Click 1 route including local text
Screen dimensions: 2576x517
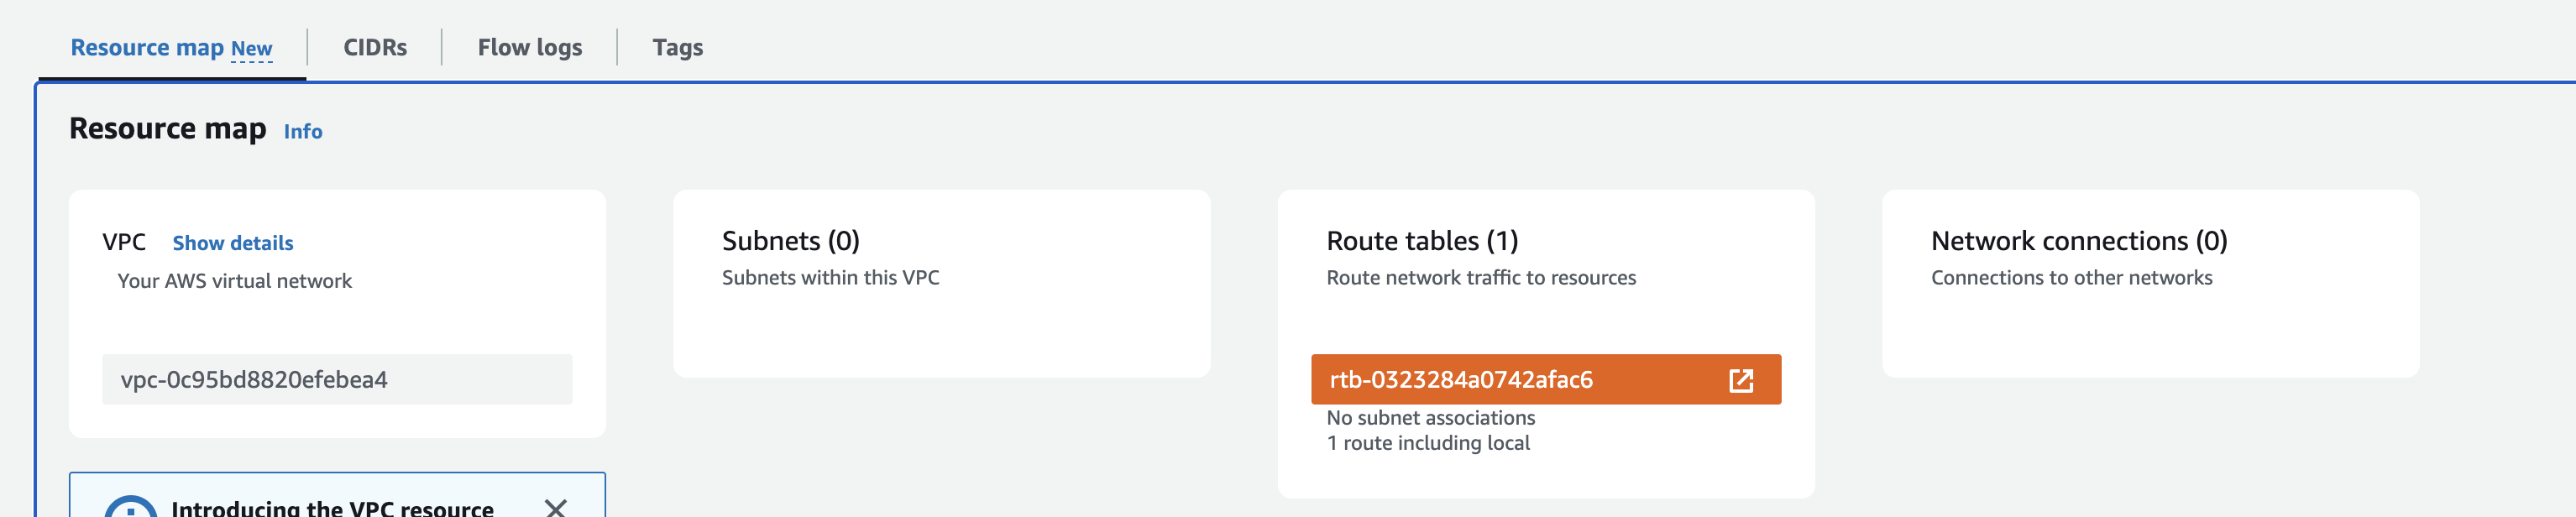[1427, 443]
